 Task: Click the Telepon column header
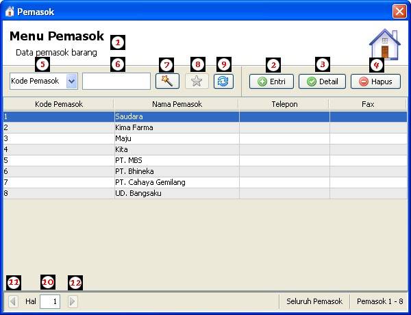[284, 104]
